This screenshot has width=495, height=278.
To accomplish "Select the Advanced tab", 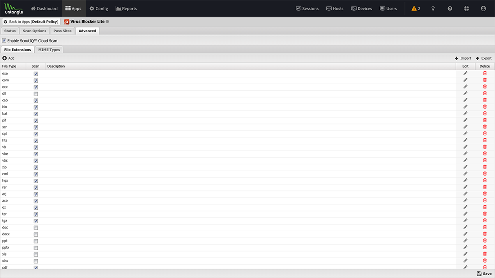I will (87, 31).
